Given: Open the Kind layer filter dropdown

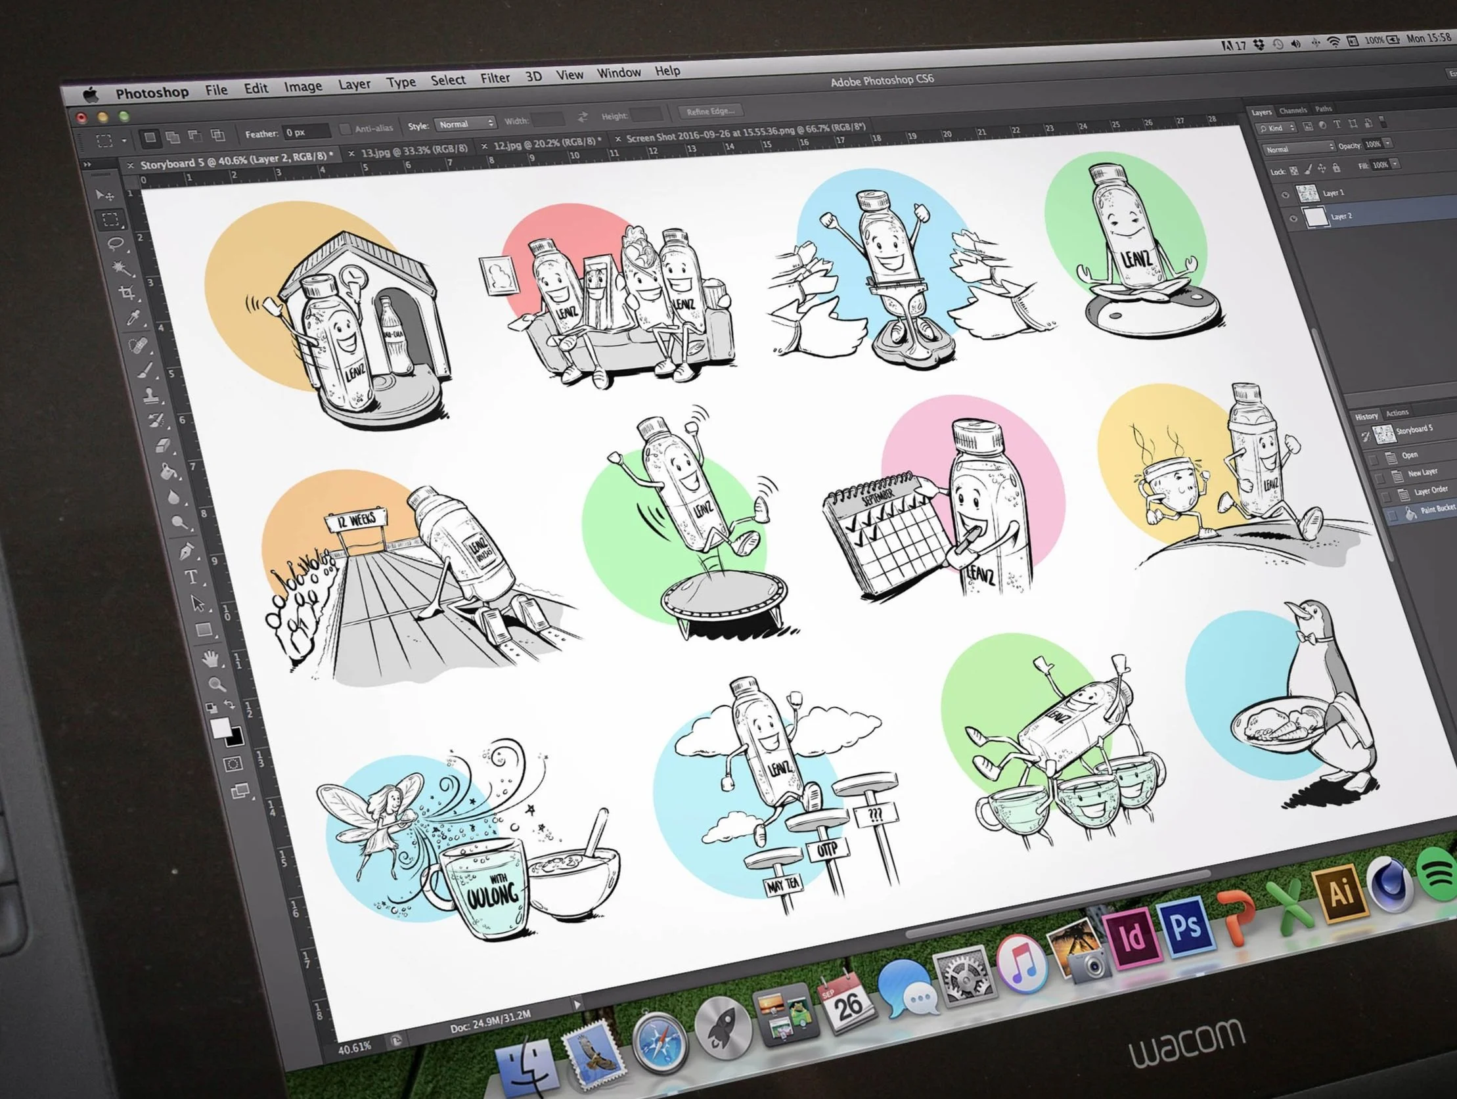Looking at the screenshot, I should click(x=1277, y=128).
